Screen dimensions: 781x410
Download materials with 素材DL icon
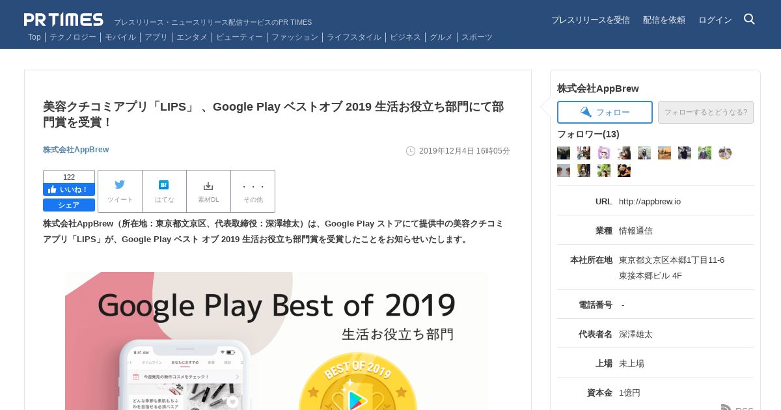(208, 191)
